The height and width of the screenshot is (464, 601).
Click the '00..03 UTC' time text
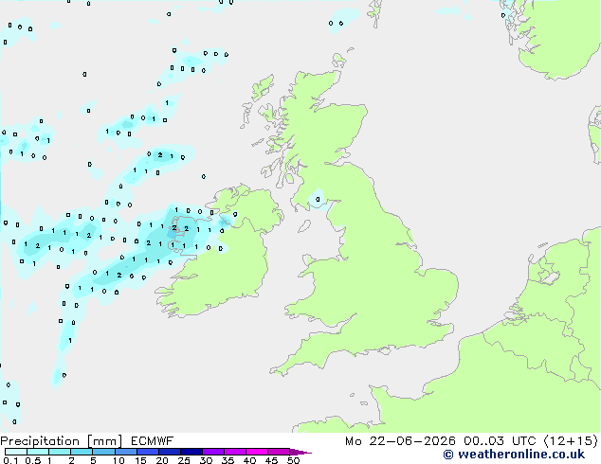[500, 441]
